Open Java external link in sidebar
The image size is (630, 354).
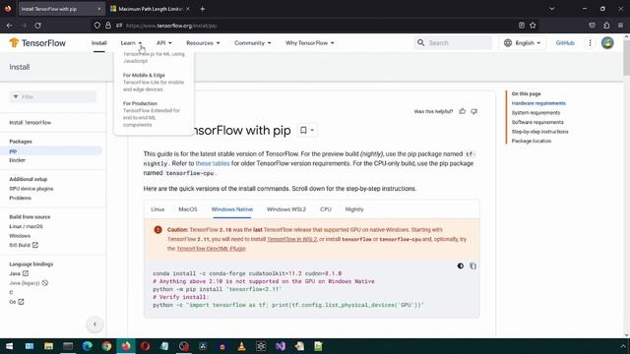(x=19, y=273)
